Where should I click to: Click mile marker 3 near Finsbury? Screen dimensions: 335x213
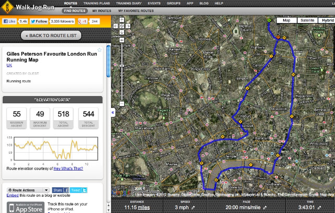click(x=240, y=122)
